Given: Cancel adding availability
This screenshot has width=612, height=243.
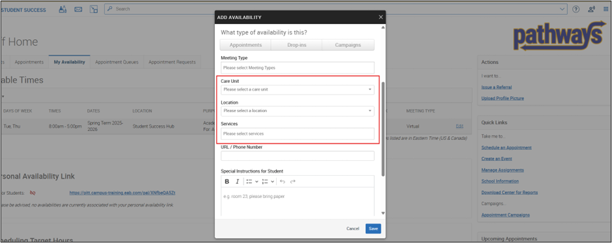Looking at the screenshot, I should pos(353,229).
